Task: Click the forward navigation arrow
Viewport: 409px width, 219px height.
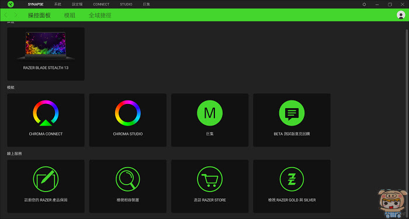Action: pos(16,15)
